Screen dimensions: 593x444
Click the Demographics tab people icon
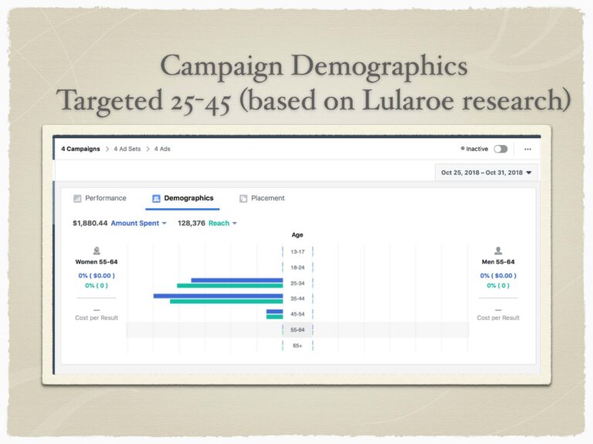[x=156, y=199]
